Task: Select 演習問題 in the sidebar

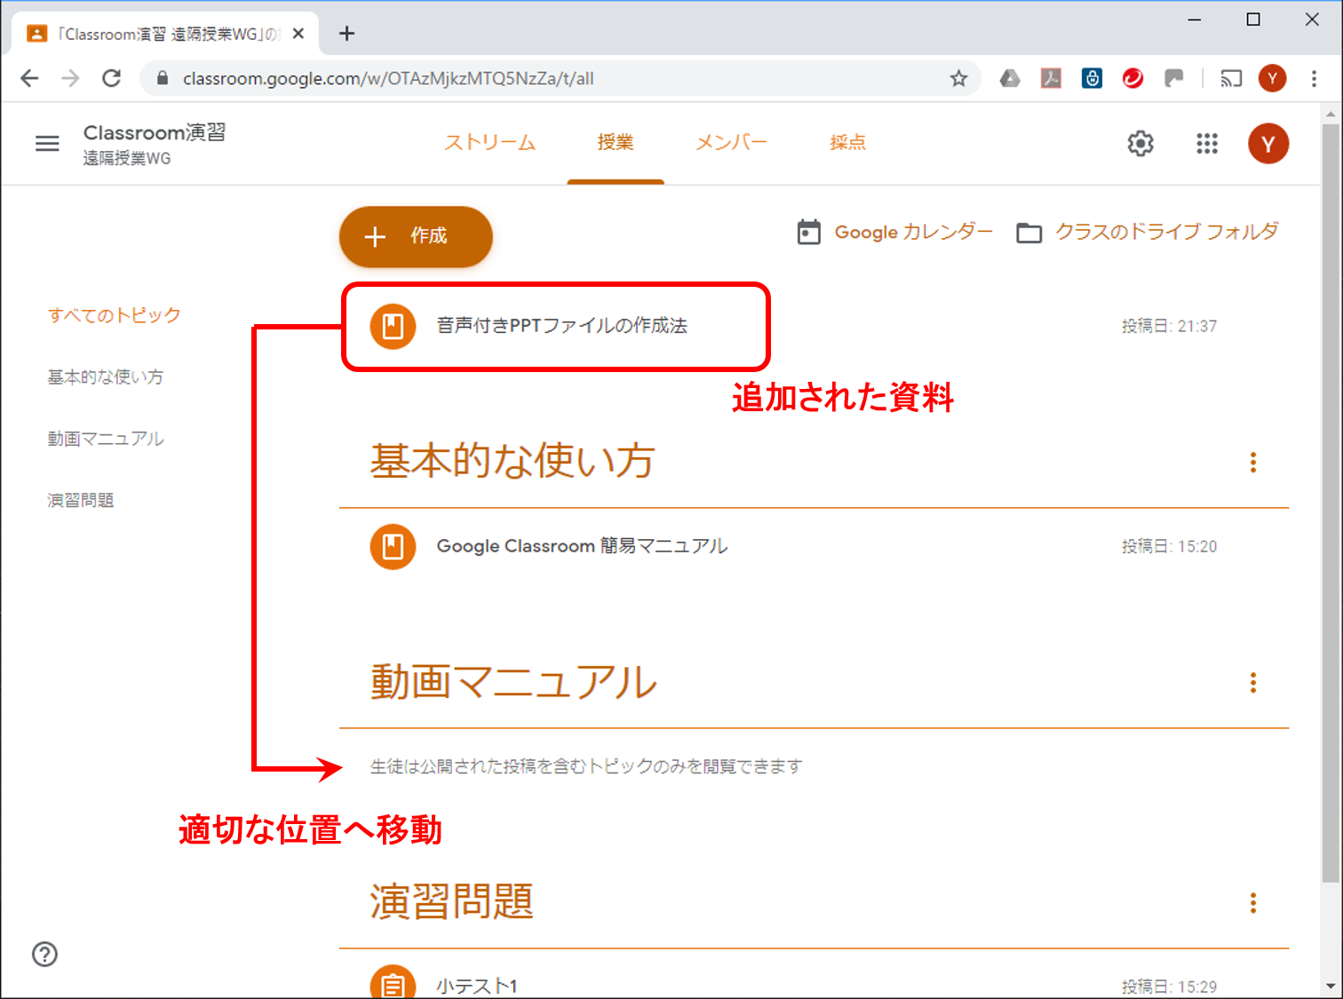Action: tap(81, 500)
